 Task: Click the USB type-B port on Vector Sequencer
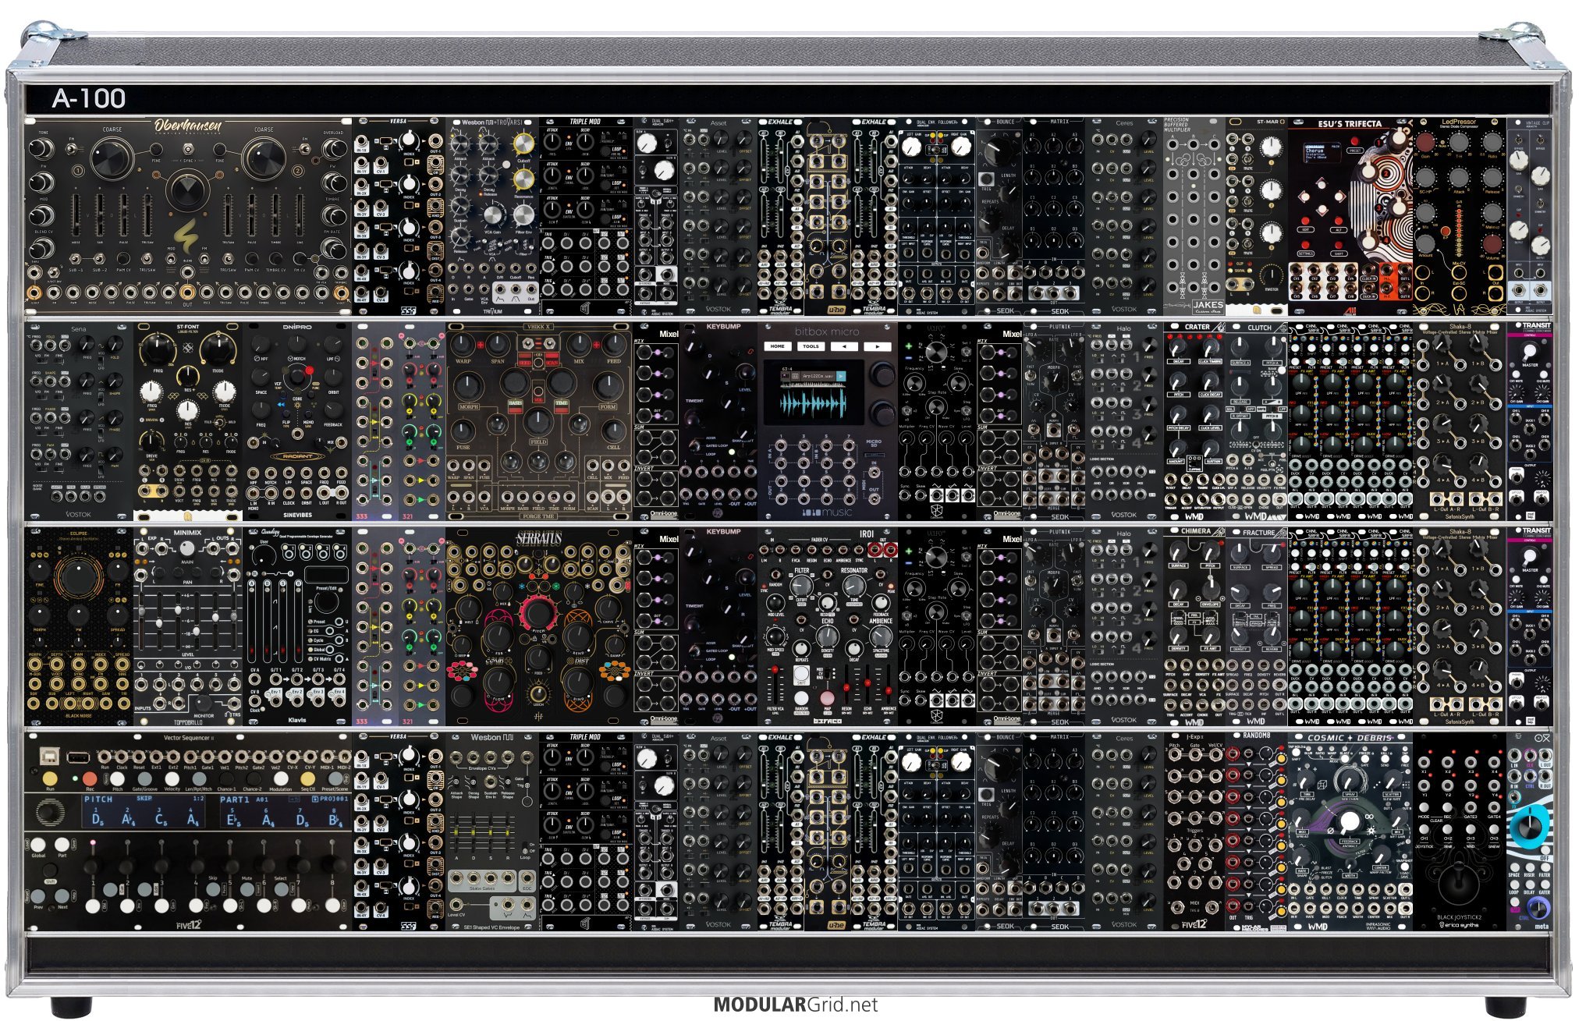(48, 754)
